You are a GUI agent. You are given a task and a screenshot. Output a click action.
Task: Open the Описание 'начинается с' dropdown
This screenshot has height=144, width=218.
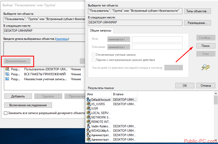click(x=118, y=47)
